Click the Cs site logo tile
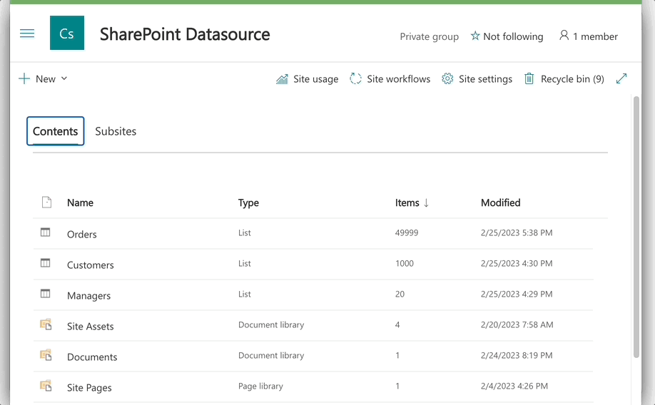Screen dimensions: 655x405 pyautogui.click(x=67, y=34)
